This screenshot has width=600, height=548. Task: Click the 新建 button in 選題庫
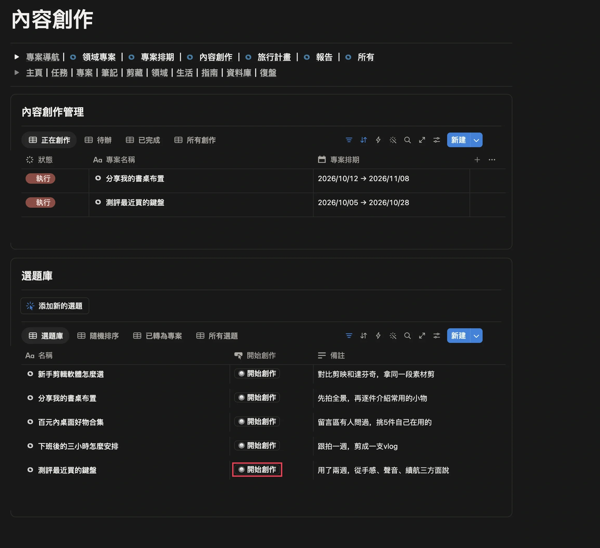(458, 336)
